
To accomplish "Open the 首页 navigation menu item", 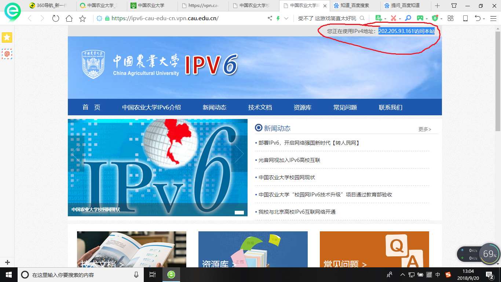I will click(91, 107).
